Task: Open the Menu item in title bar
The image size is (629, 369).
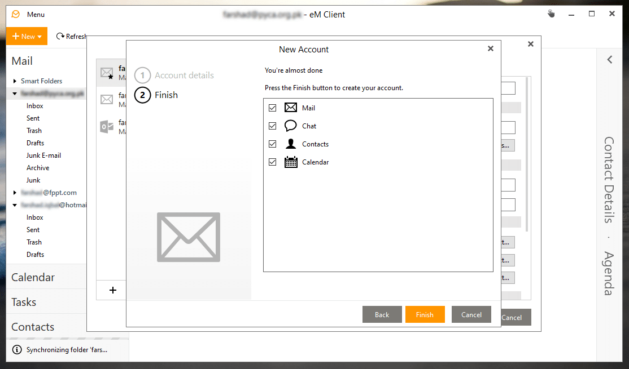Action: point(36,14)
